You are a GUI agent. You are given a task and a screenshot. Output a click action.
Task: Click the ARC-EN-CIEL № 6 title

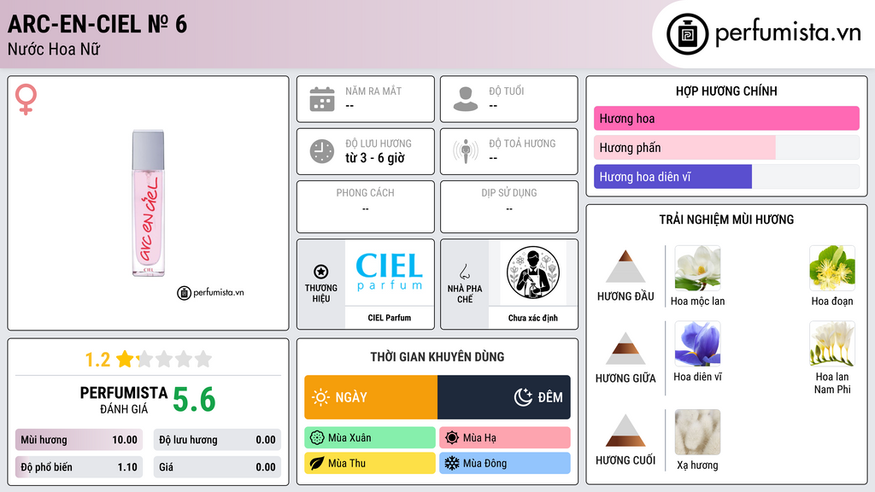tap(97, 25)
